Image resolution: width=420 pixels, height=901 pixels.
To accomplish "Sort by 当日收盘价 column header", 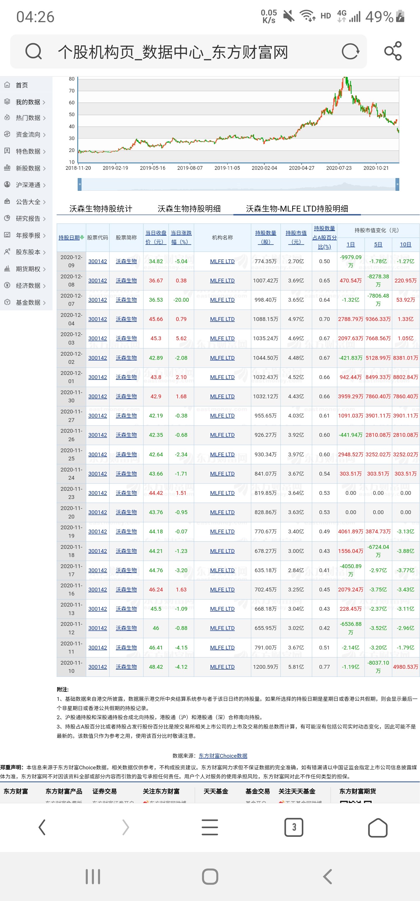I will [x=156, y=238].
